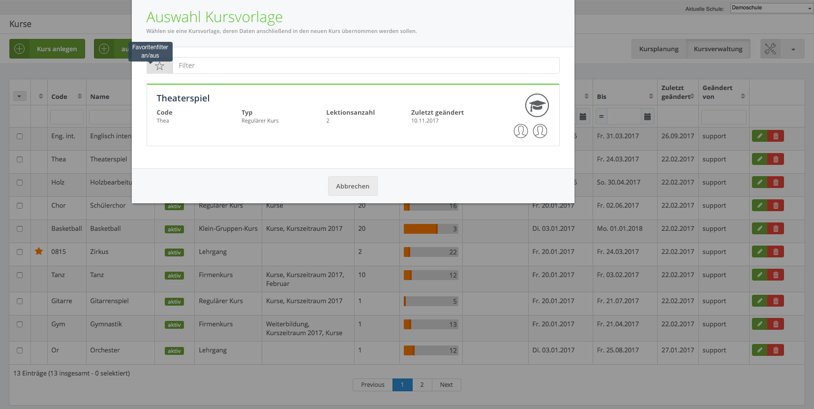
Task: Select the Theaterspiel template title
Action: pos(183,98)
